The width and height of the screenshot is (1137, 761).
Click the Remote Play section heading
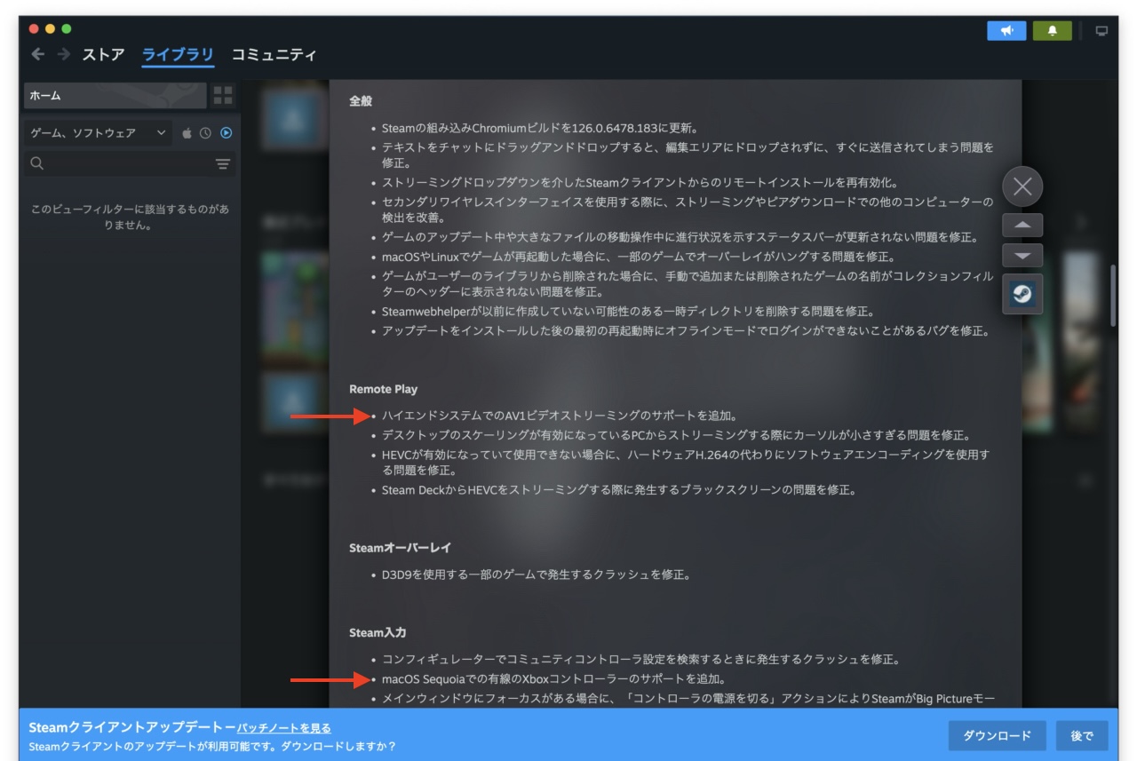(x=383, y=389)
